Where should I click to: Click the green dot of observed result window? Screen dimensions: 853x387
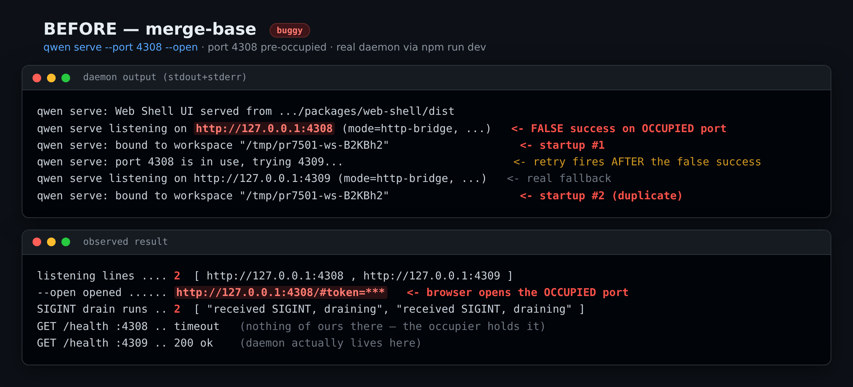66,242
